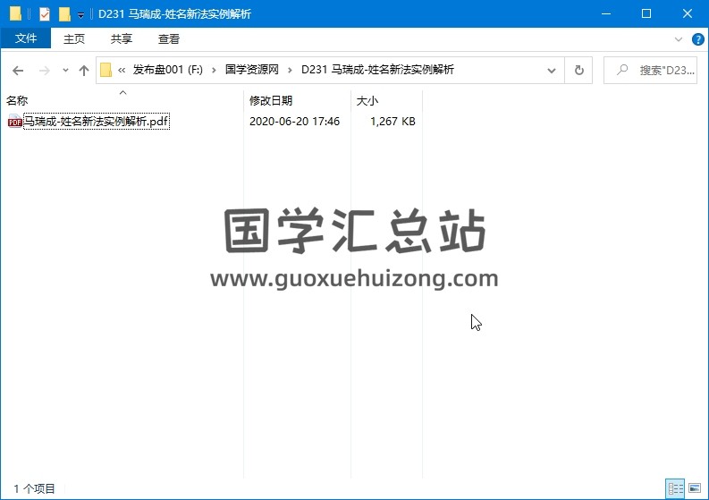The height and width of the screenshot is (500, 709).
Task: Click the quick access properties checkmark icon
Action: [45, 14]
